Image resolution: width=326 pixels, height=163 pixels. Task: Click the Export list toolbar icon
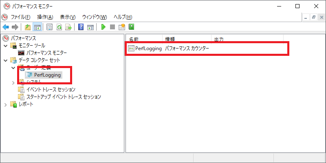click(x=68, y=27)
